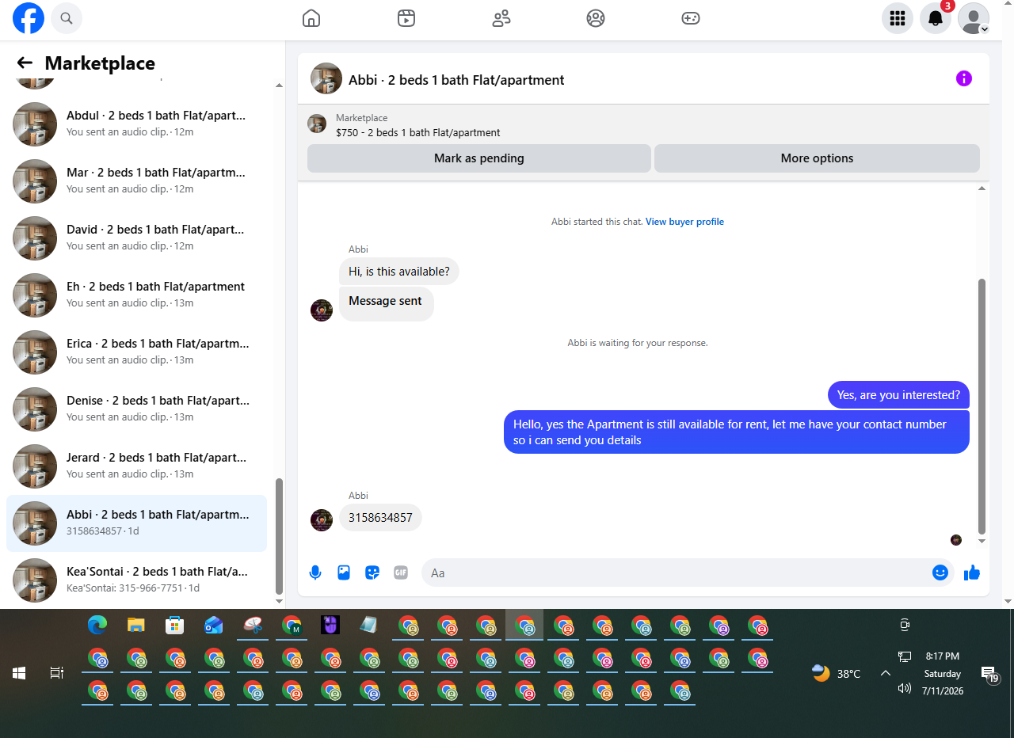Open the Abdul conversation

point(136,124)
